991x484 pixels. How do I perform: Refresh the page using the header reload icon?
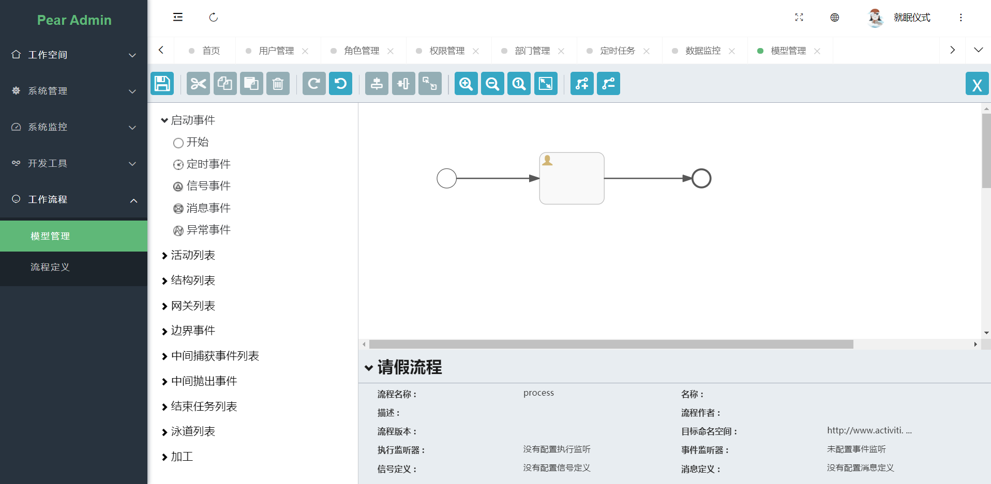click(214, 17)
